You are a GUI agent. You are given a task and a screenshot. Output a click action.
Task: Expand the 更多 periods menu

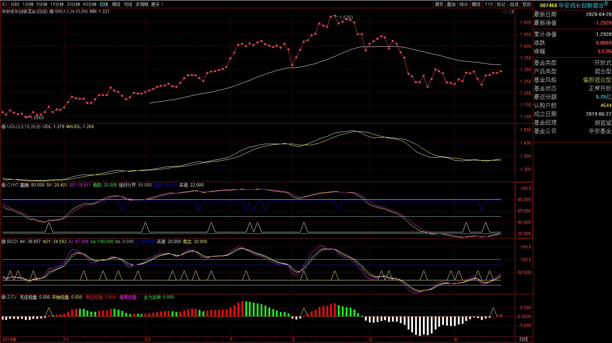click(157, 4)
